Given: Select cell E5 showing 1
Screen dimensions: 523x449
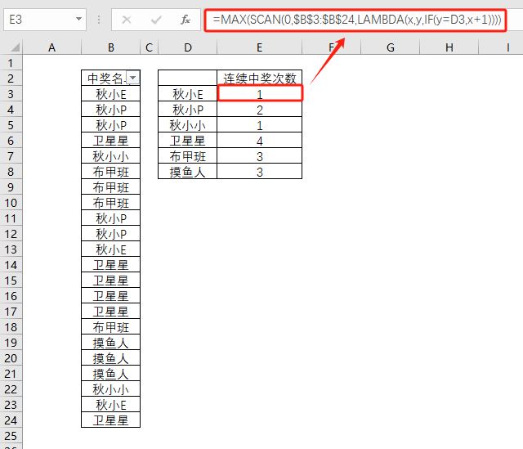Looking at the screenshot, I should pos(260,125).
